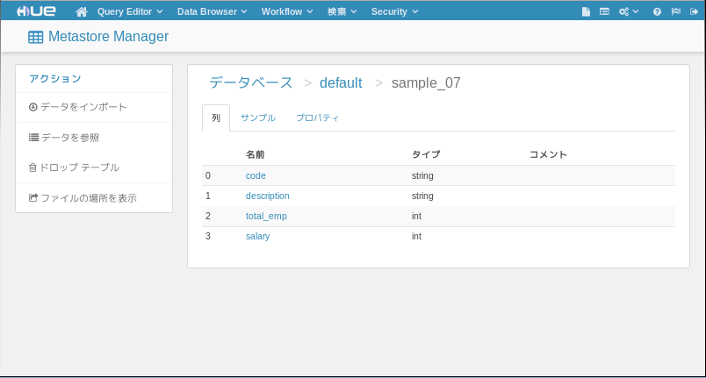The image size is (706, 378).
Task: Click the drop table trash icon
Action: point(32,168)
